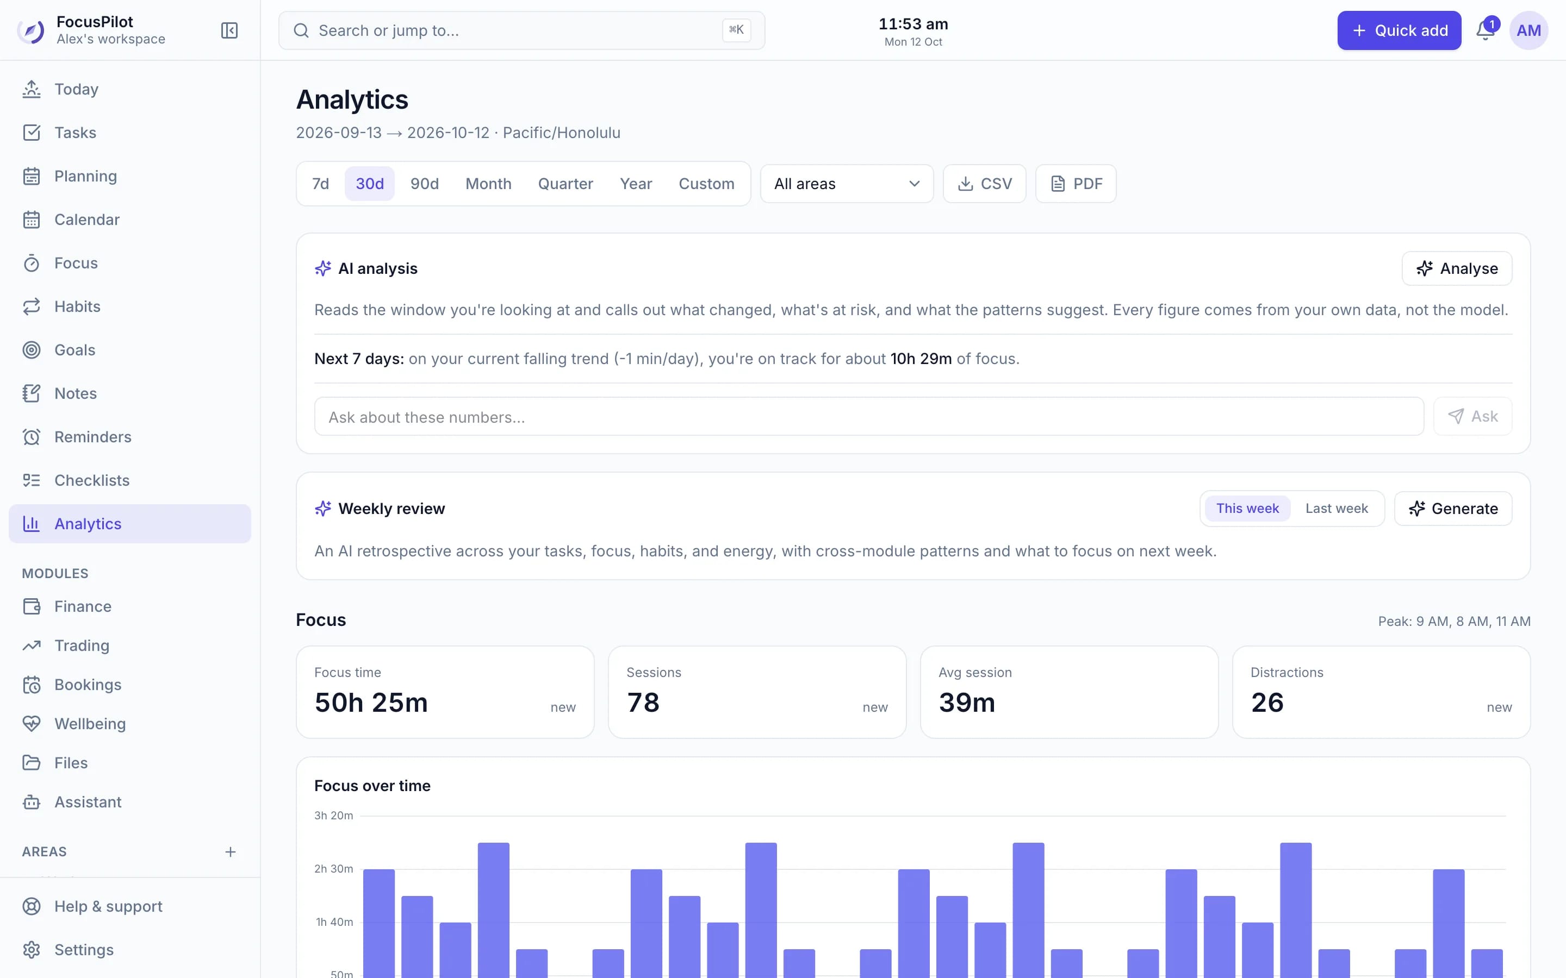Open the Calendar page
This screenshot has width=1566, height=978.
pos(130,220)
